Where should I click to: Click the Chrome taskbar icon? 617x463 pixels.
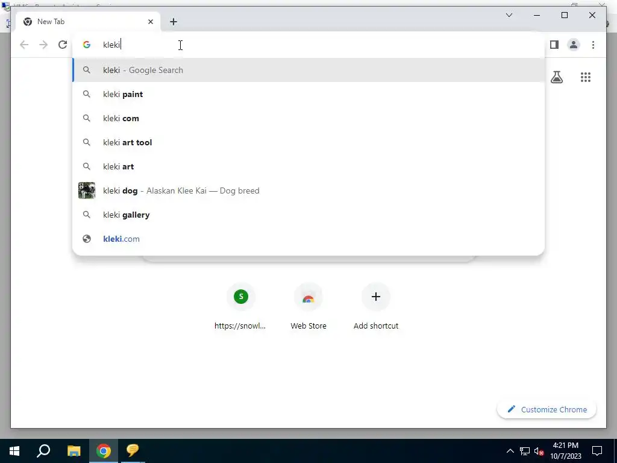tap(104, 451)
